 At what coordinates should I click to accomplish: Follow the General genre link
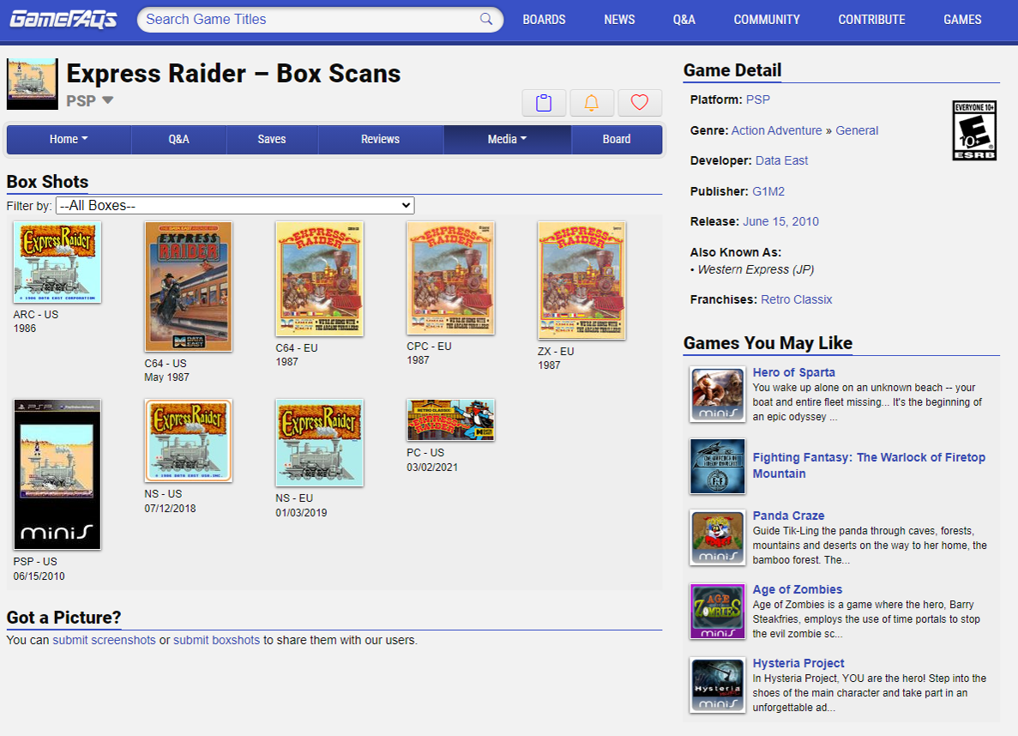coord(857,130)
